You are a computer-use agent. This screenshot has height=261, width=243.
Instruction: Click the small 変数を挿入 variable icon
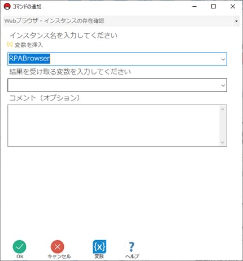(x=10, y=45)
